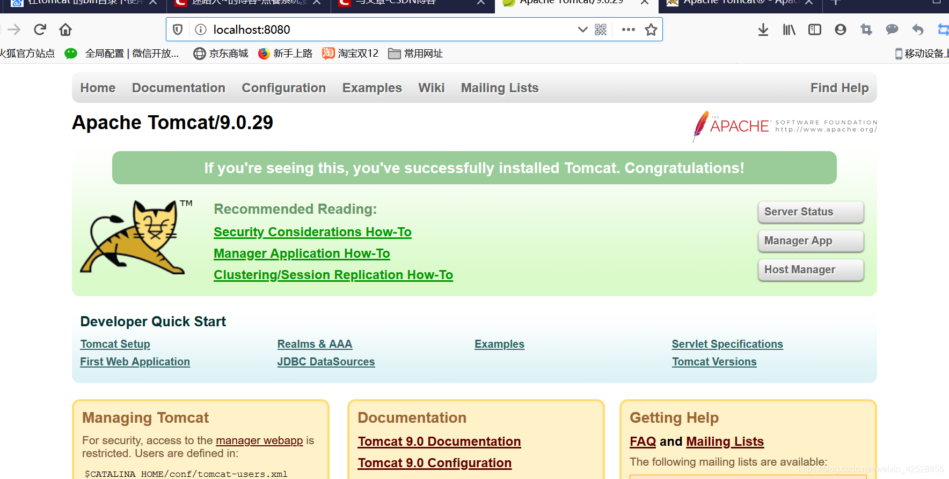Open Documentation in Tomcat nav bar
The width and height of the screenshot is (949, 479).
point(179,88)
